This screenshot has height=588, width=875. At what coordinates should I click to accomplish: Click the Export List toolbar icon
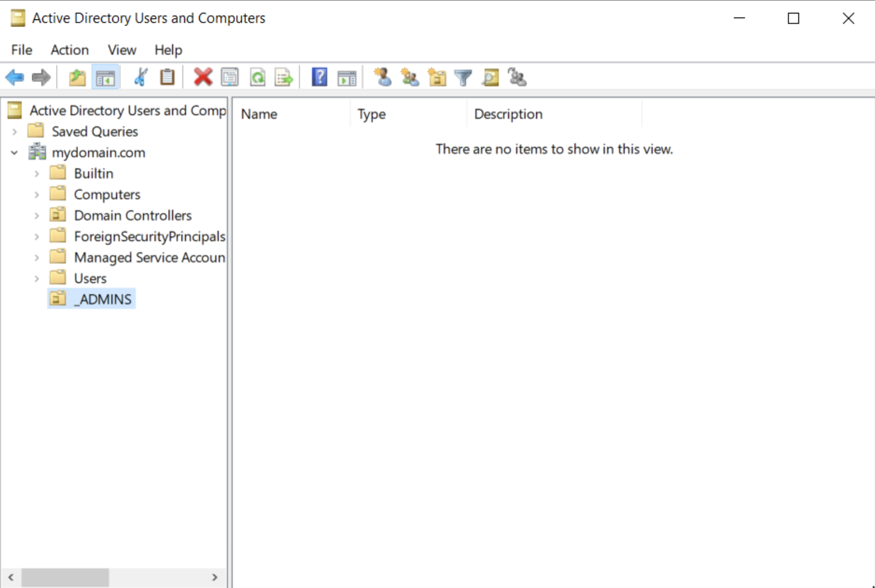point(284,78)
